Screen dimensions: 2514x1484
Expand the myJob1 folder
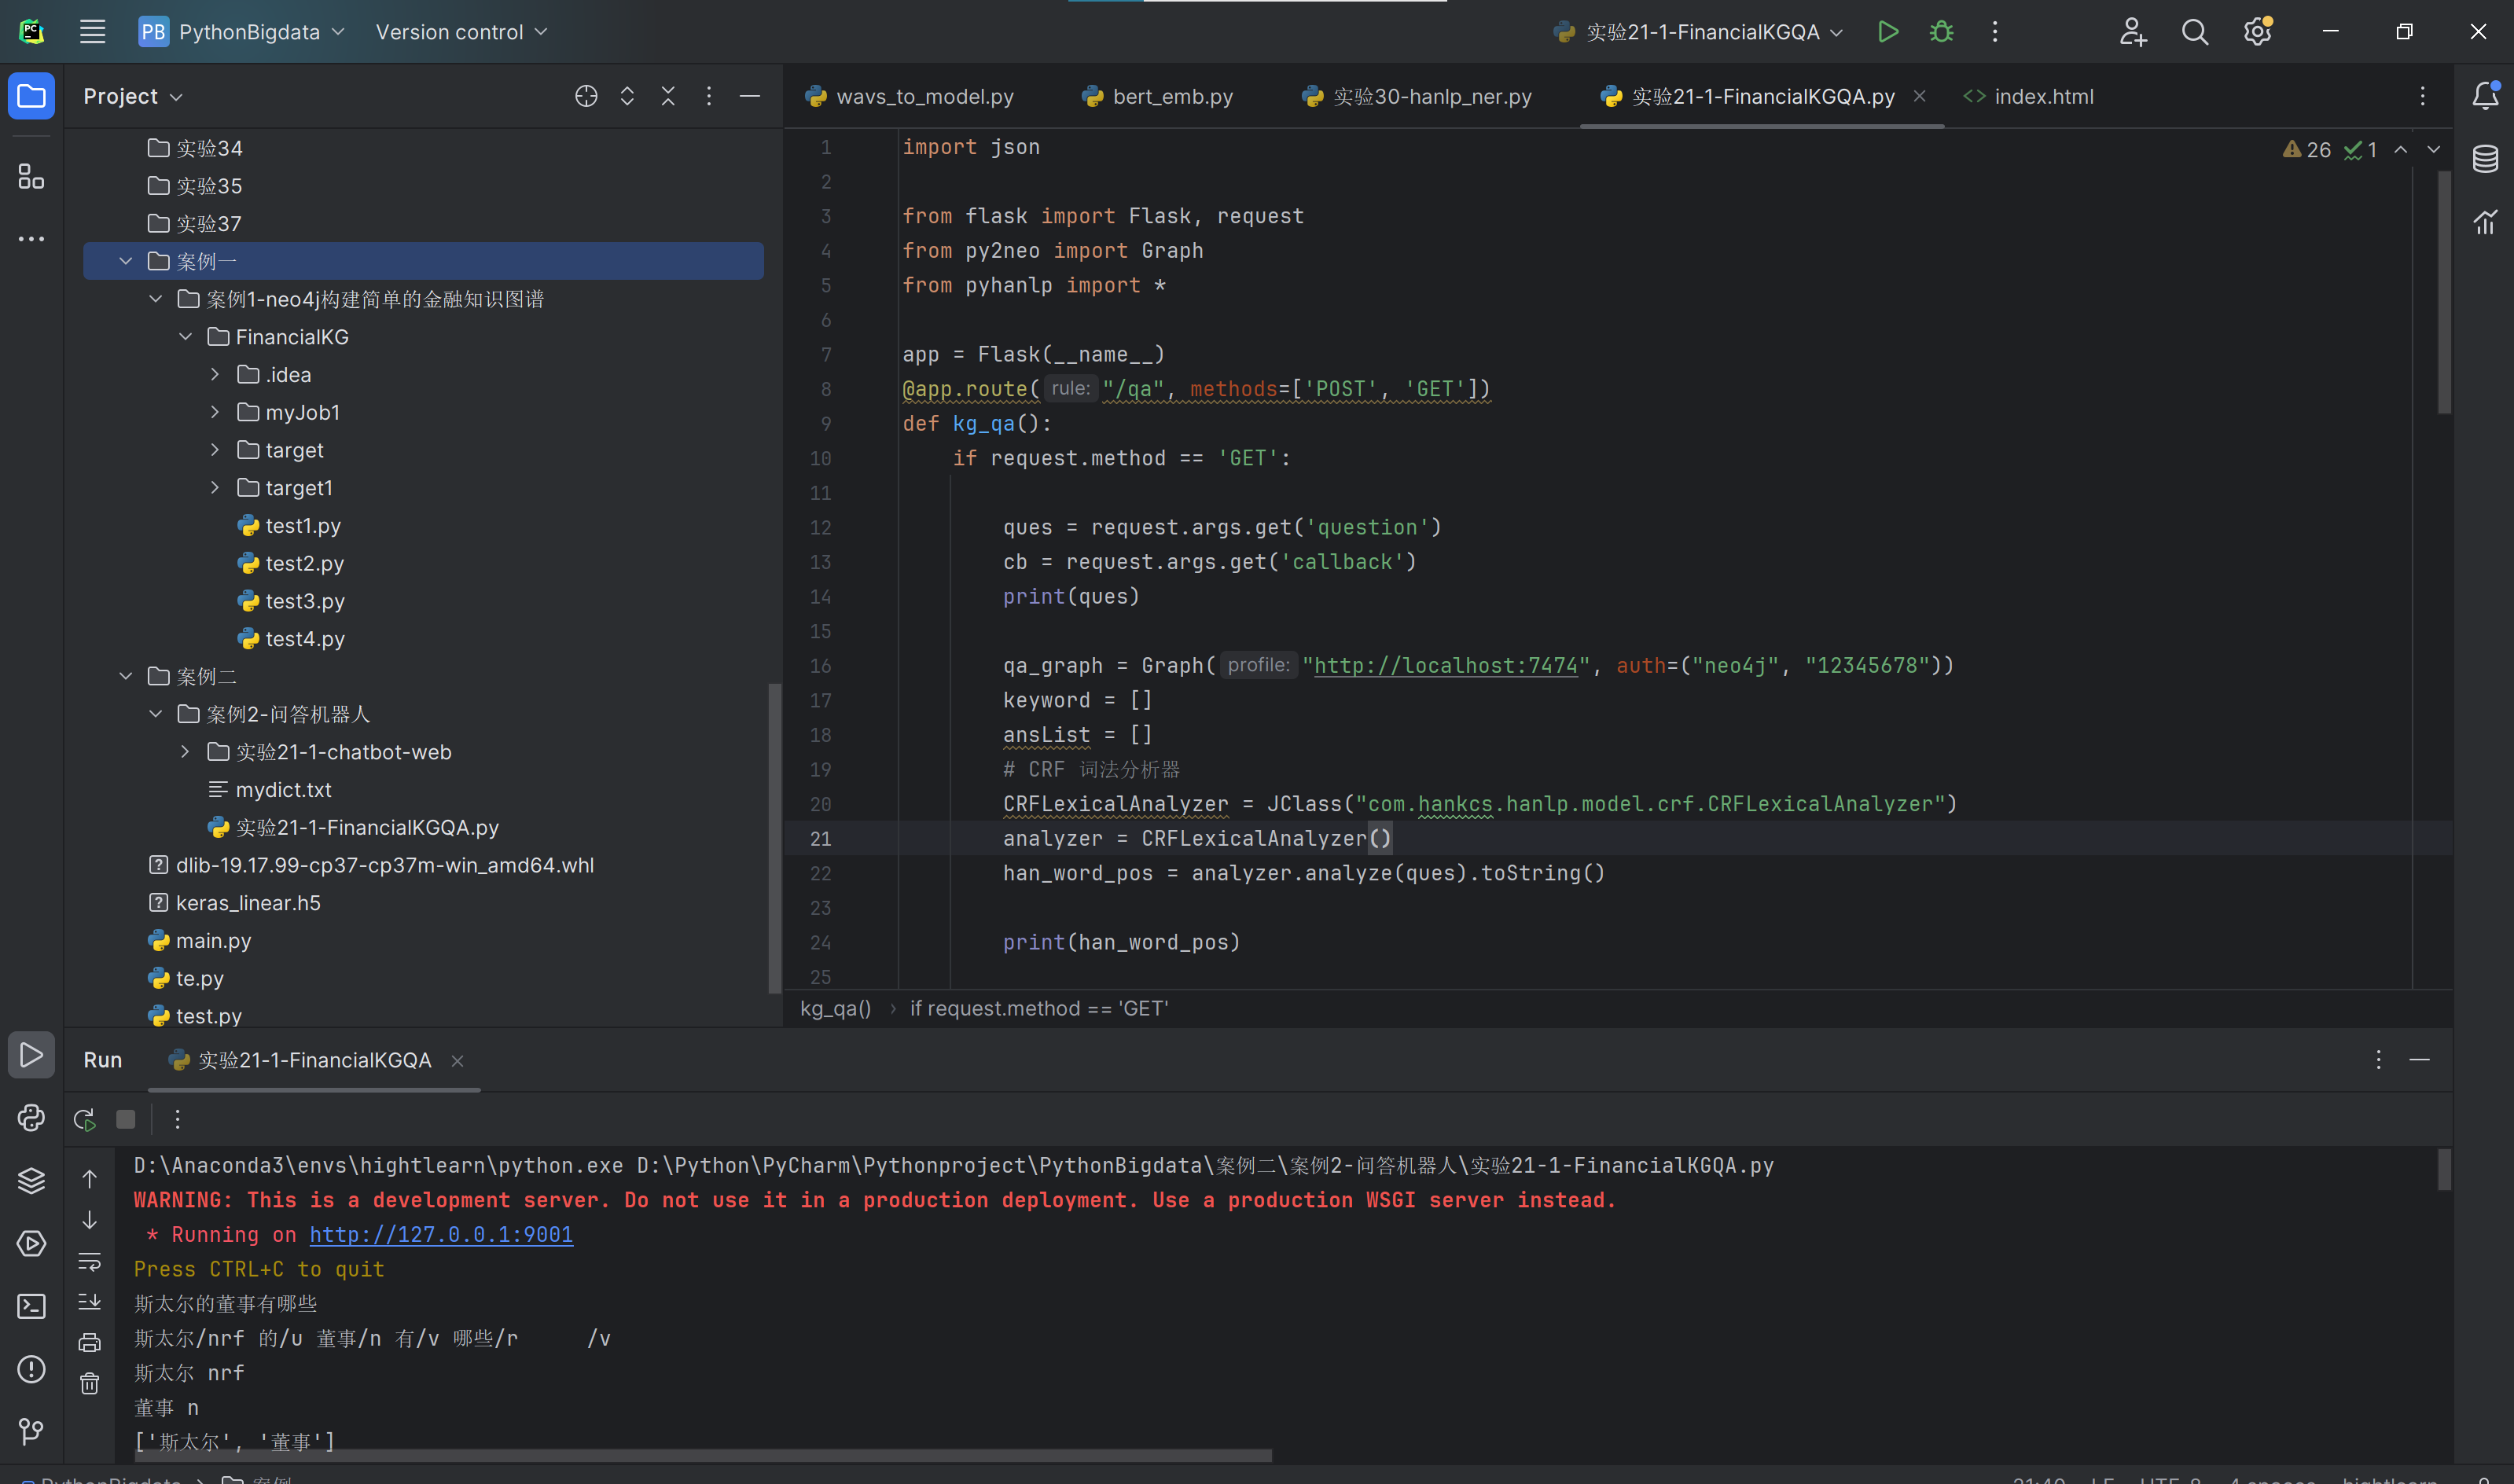(215, 412)
